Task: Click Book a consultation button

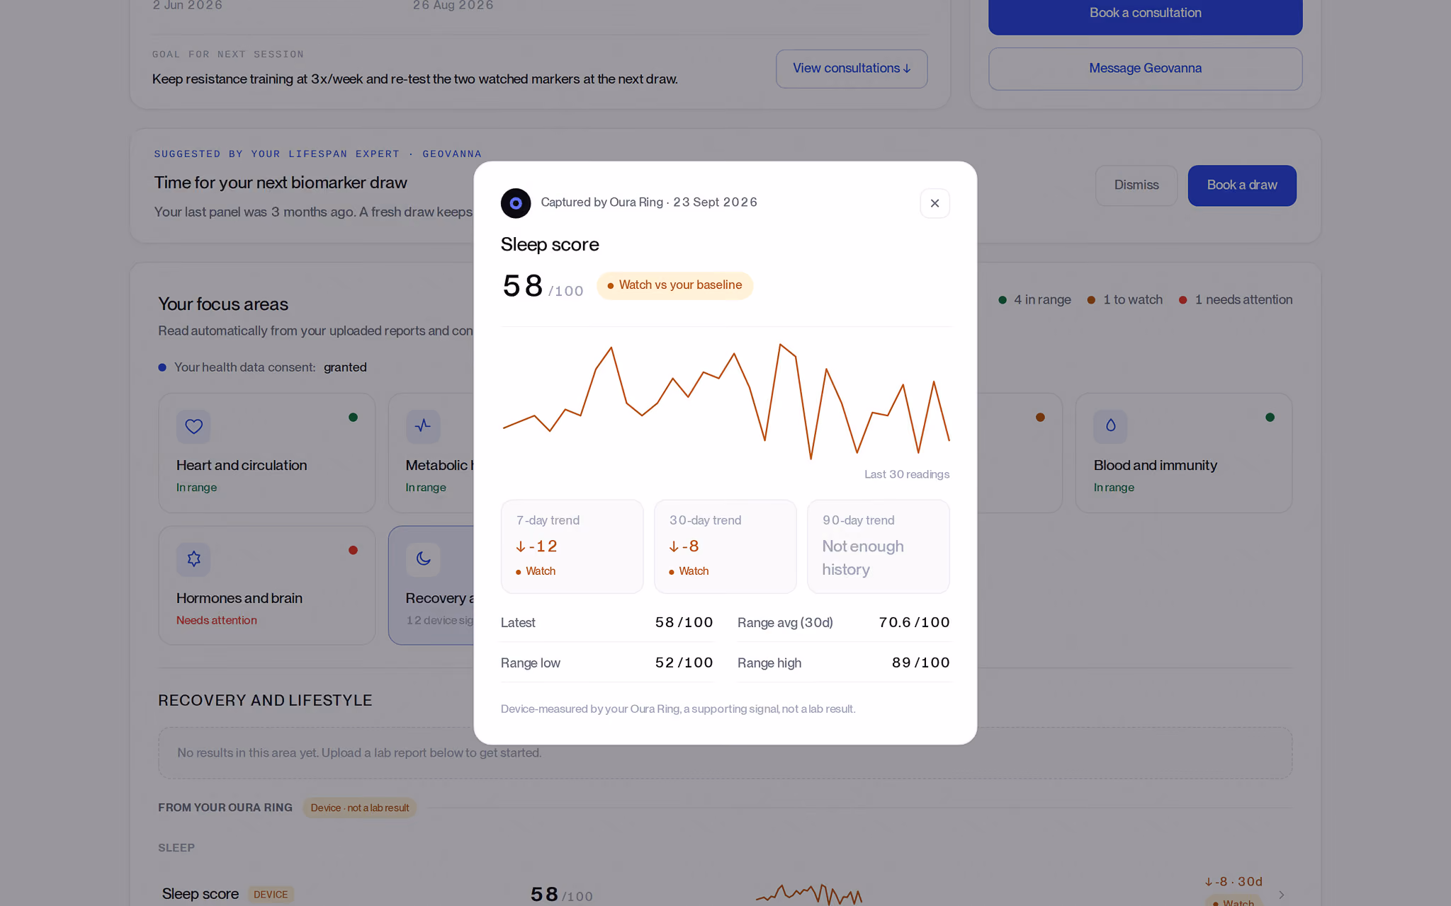Action: (x=1145, y=13)
